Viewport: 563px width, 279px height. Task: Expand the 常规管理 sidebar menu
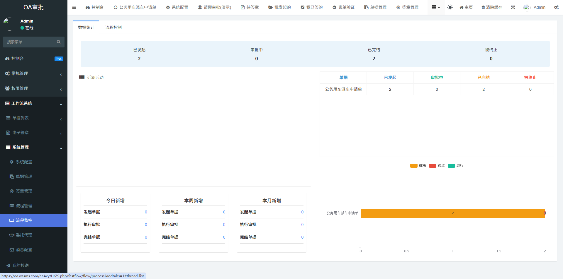tap(34, 73)
